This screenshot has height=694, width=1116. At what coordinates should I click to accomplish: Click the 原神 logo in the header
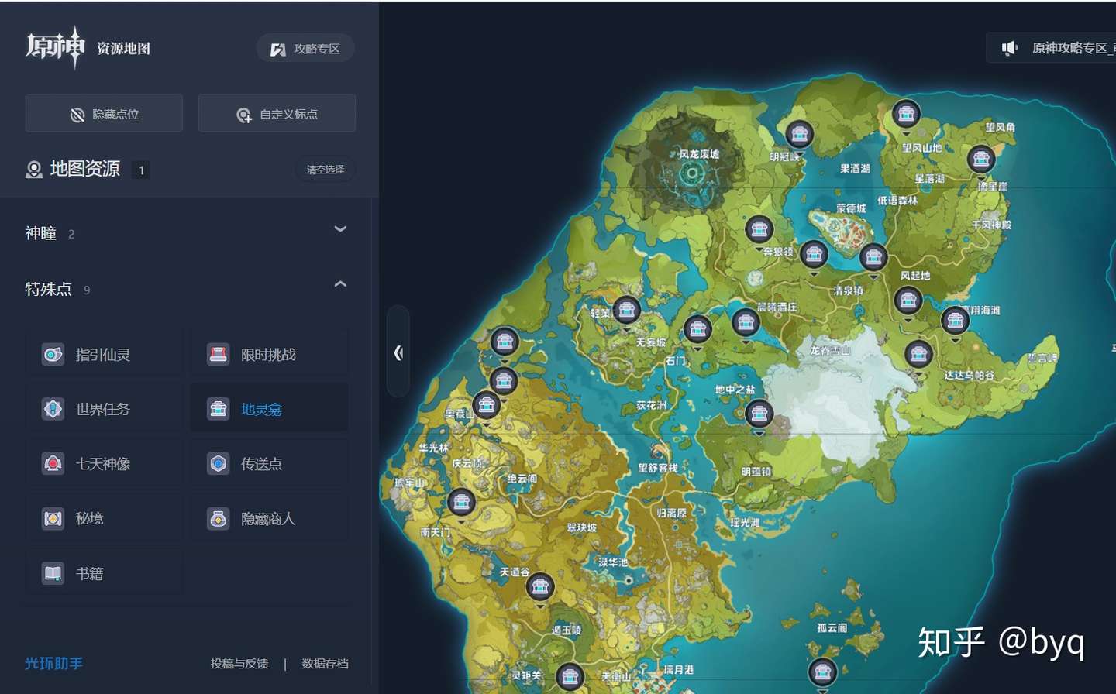[x=54, y=47]
